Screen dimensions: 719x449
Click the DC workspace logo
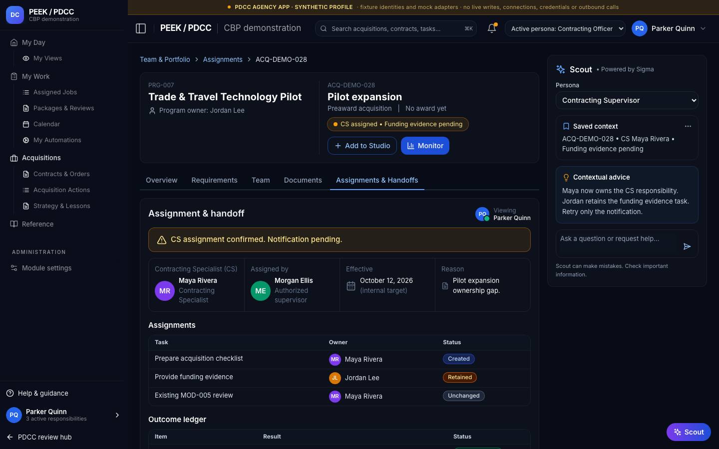(15, 15)
